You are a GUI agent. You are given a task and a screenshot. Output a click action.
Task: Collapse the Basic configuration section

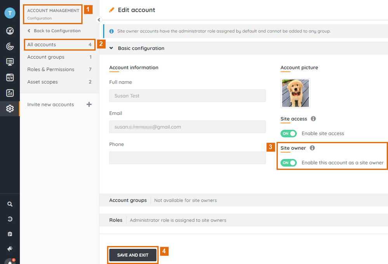tap(111, 48)
